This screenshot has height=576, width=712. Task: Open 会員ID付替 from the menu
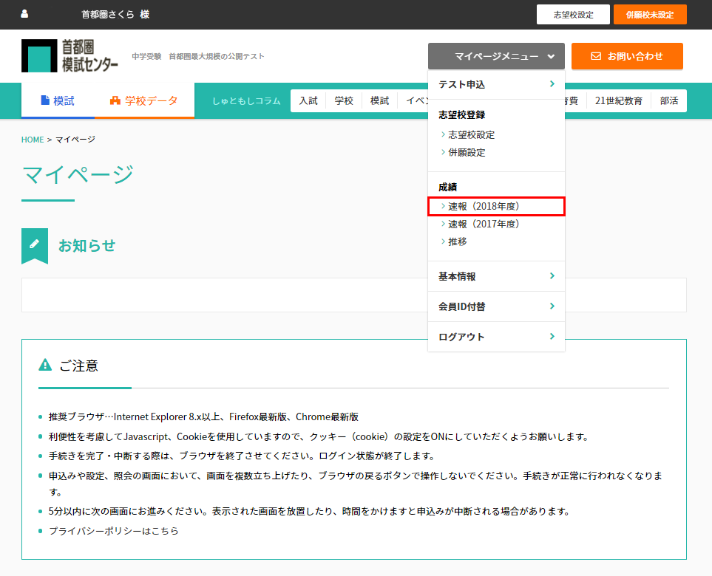tap(496, 306)
